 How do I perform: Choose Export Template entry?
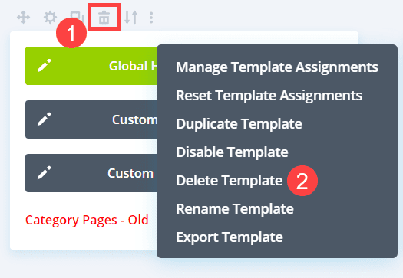tap(230, 237)
